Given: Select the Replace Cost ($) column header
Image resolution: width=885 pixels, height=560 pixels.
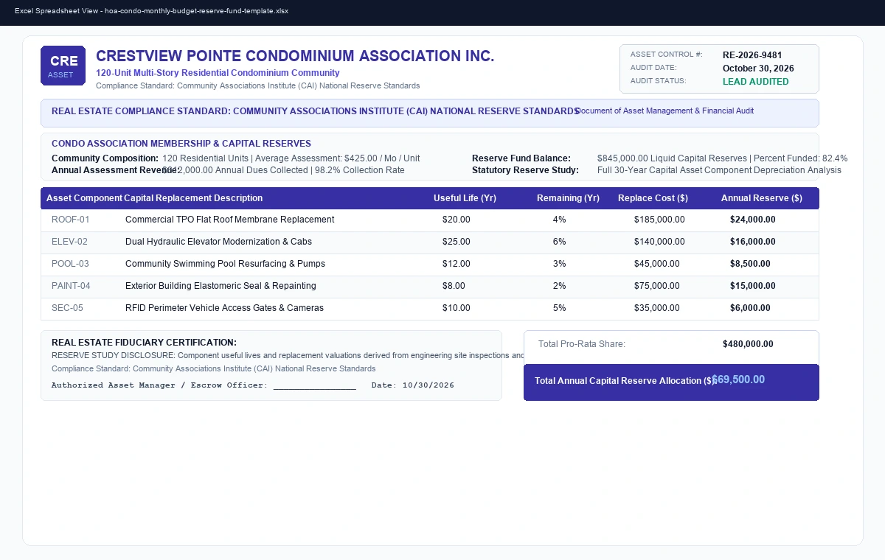Looking at the screenshot, I should (x=653, y=198).
